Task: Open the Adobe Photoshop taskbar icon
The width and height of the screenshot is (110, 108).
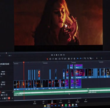Action: click(55, 106)
